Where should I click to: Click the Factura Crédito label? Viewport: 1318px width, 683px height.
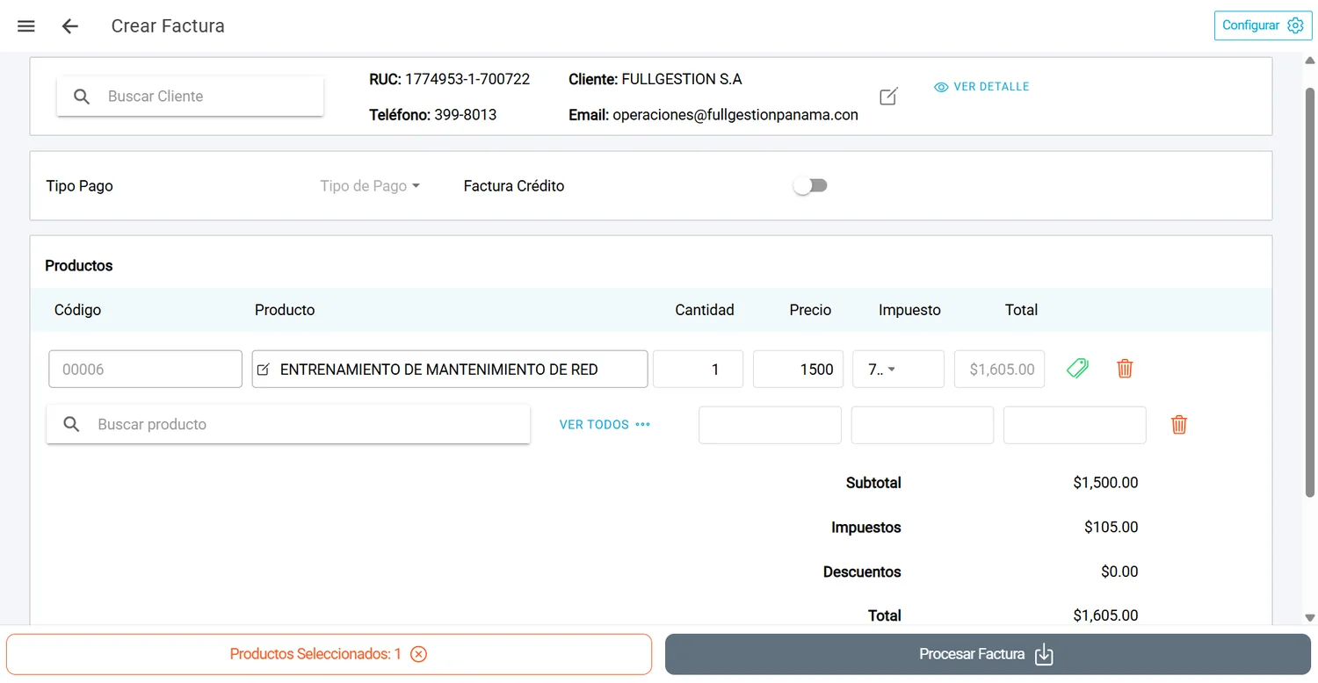(x=514, y=186)
